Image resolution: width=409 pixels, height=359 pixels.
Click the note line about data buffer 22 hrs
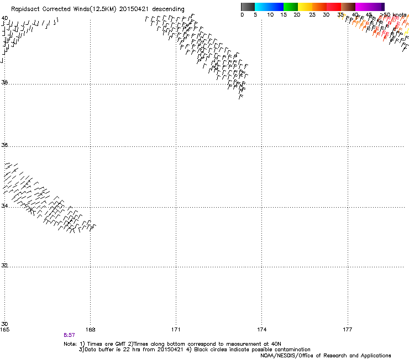tap(195, 350)
